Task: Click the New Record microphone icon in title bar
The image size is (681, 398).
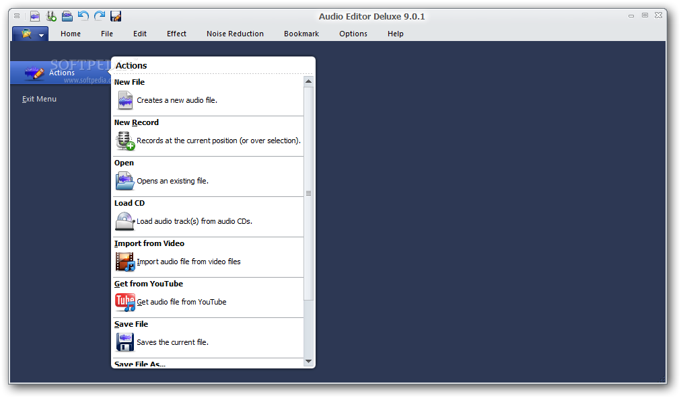Action: tap(51, 17)
